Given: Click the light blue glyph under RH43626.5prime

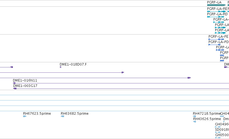Looking at the screenshot, I should [195, 122].
